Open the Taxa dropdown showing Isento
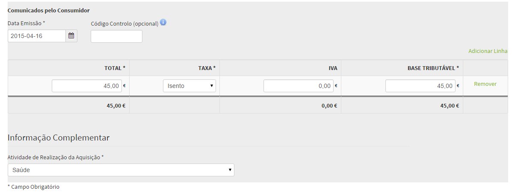Image resolution: width=512 pixels, height=196 pixels. [189, 86]
